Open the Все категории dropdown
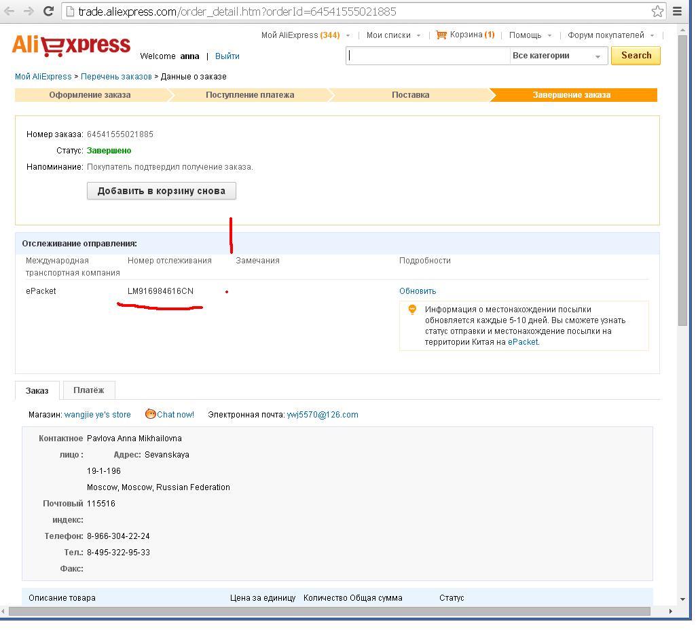This screenshot has height=632, width=698. 559,56
